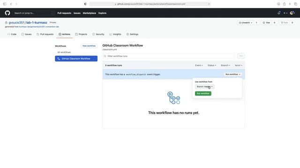Click the "This workflow has no runs yet." heading
Image resolution: width=300 pixels, height=168 pixels.
pos(173,113)
